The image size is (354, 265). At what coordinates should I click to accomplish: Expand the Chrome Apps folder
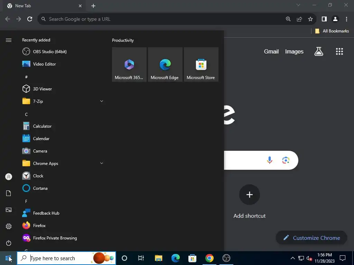point(63,163)
